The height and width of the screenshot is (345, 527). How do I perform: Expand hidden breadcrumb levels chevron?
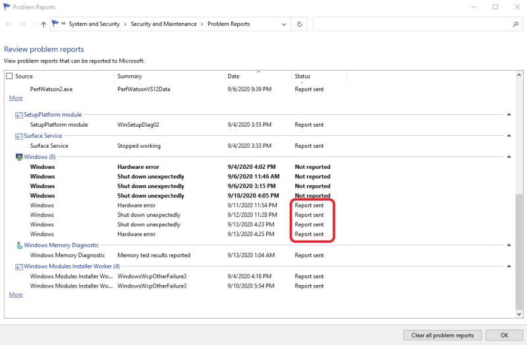click(x=63, y=24)
